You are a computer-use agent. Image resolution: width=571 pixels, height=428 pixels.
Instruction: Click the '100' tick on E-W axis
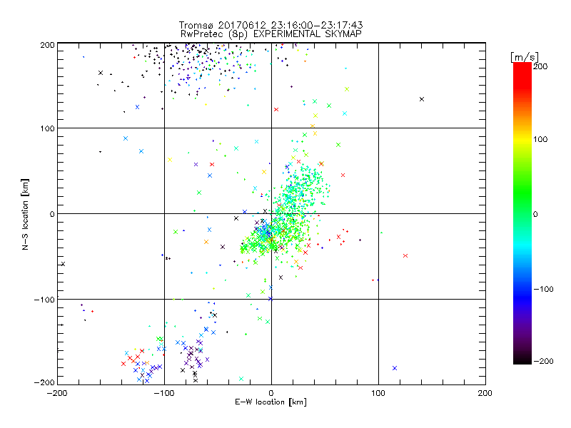coord(378,393)
